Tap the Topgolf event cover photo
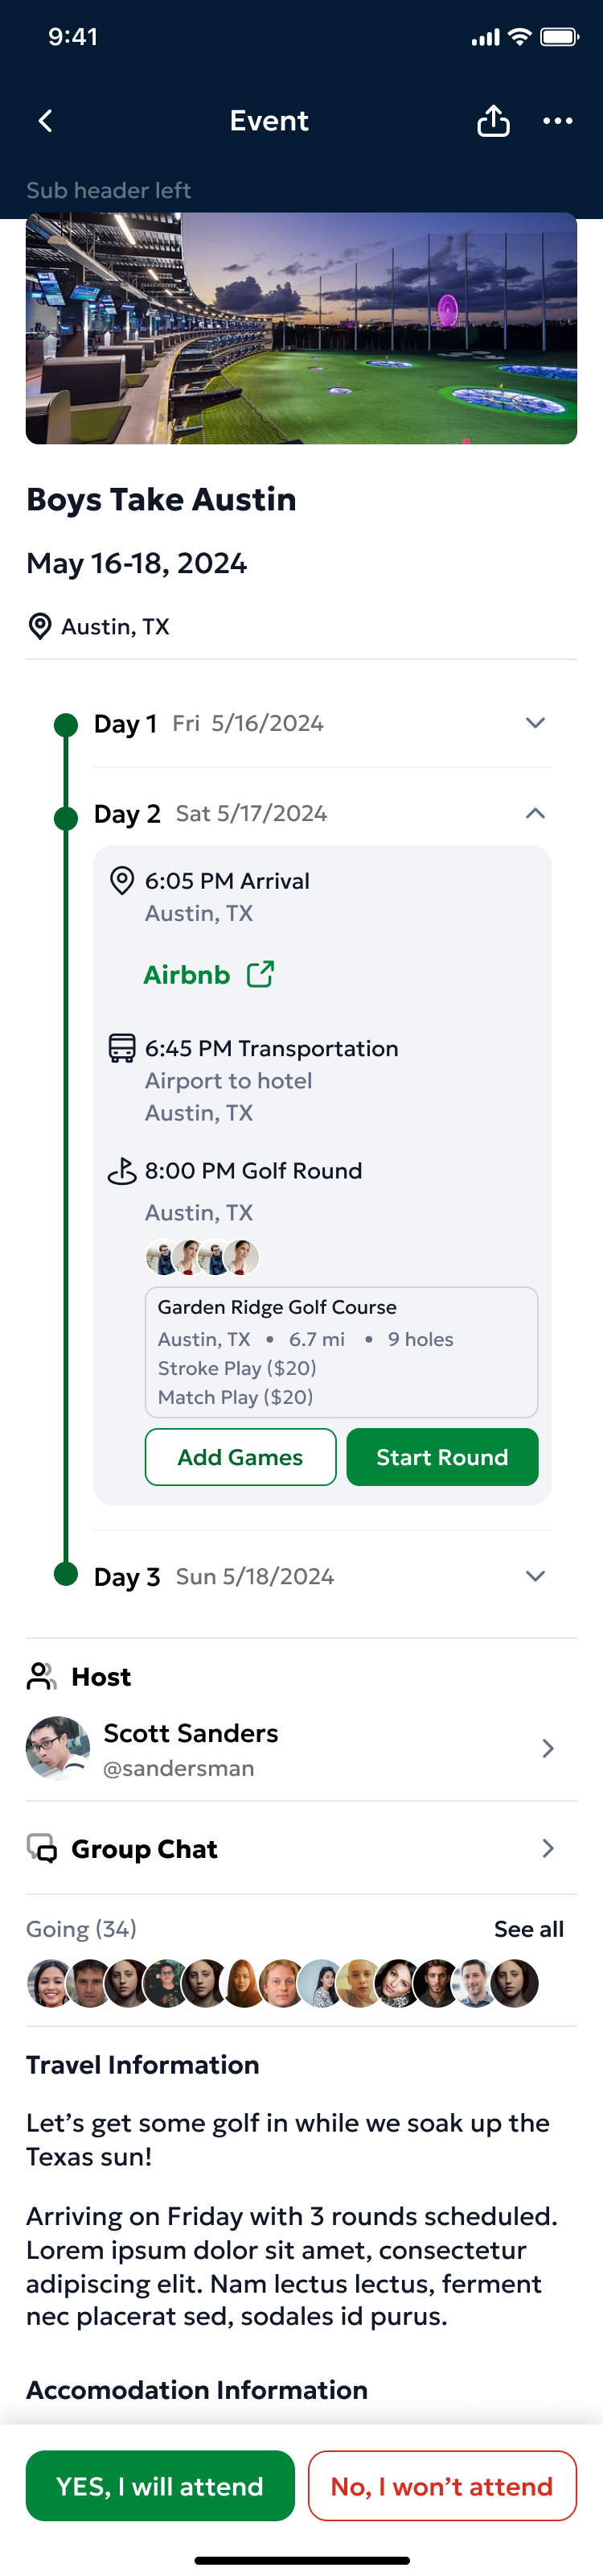Screen dimensions: 603x2576 click(301, 330)
